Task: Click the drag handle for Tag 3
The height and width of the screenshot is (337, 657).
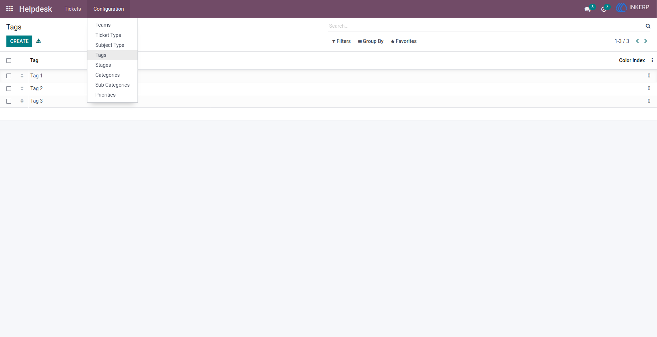Action: pos(22,101)
